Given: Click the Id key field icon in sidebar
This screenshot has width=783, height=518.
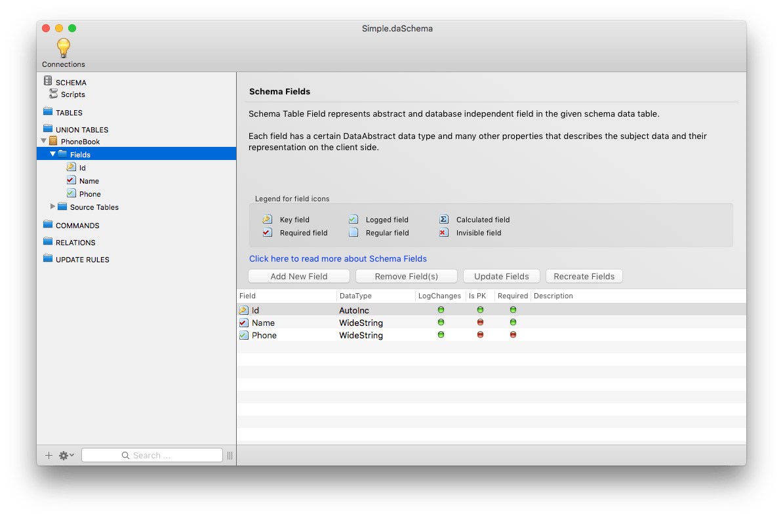Looking at the screenshot, I should [x=71, y=167].
